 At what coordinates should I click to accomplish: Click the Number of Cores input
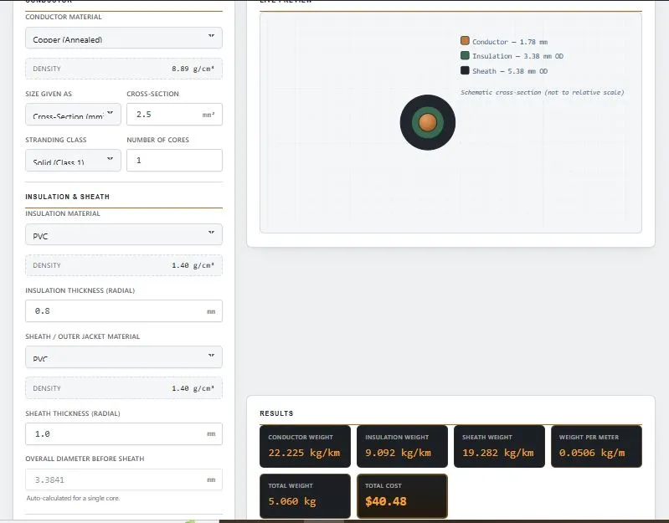tap(174, 161)
